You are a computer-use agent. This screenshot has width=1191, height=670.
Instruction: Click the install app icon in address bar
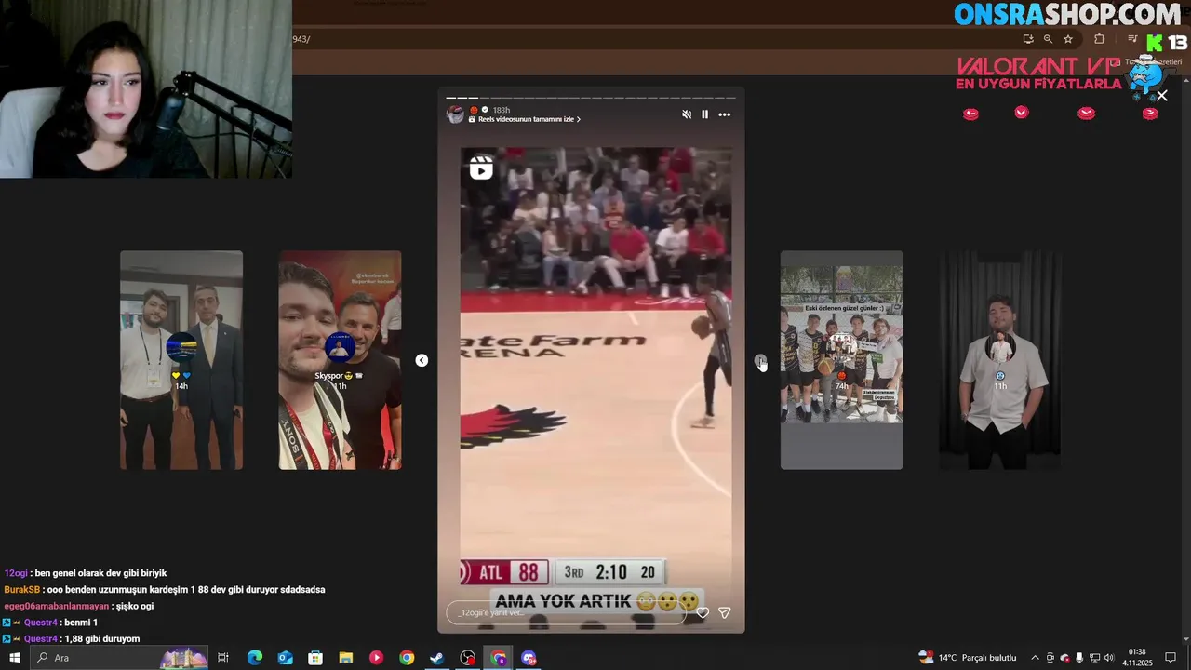point(1028,39)
